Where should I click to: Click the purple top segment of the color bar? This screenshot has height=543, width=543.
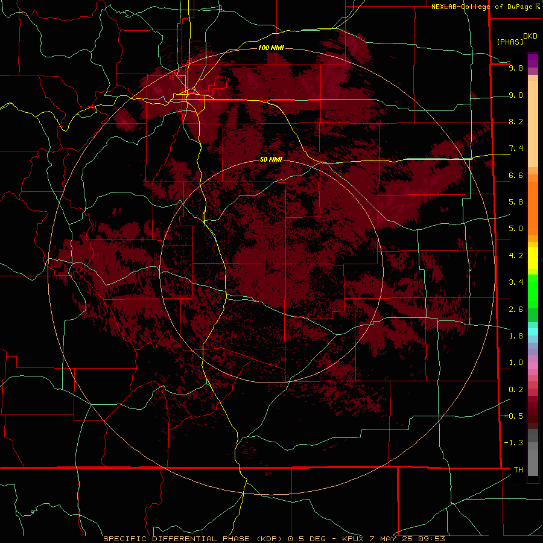tap(533, 60)
